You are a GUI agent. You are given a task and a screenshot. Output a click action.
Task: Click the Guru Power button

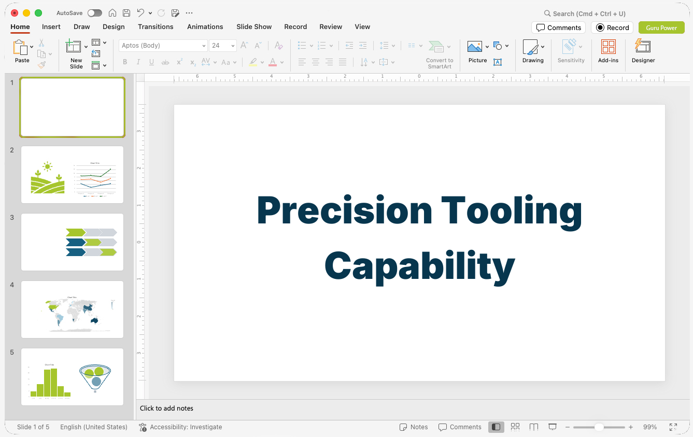(x=661, y=27)
